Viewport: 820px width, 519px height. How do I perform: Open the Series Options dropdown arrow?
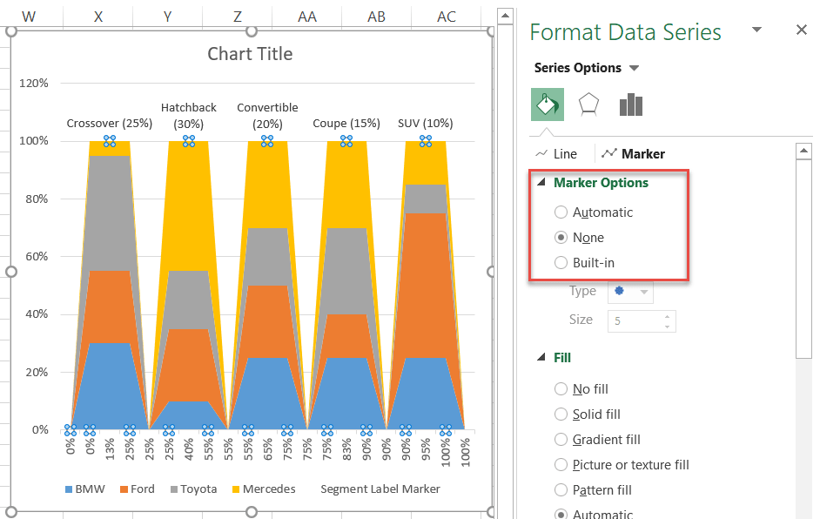coord(634,68)
